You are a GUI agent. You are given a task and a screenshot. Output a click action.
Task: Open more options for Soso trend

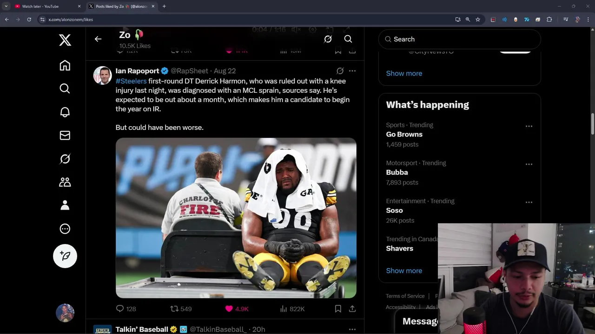click(x=529, y=202)
